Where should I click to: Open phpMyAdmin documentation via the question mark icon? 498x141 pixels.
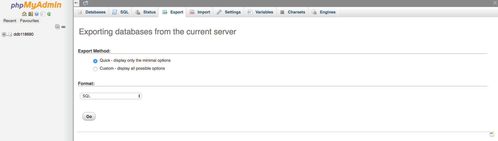(37, 14)
